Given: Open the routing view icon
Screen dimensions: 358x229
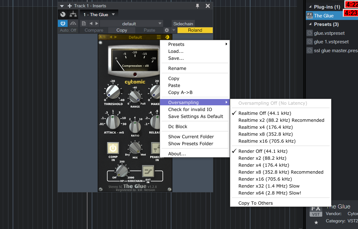Looking at the screenshot, I should coord(73,14).
